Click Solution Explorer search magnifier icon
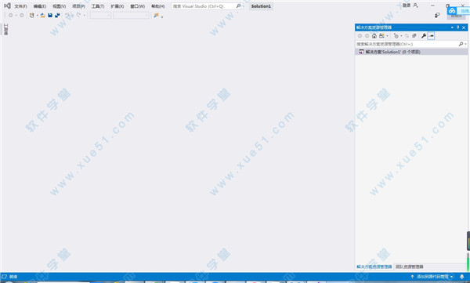This screenshot has width=470, height=283. pos(461,44)
